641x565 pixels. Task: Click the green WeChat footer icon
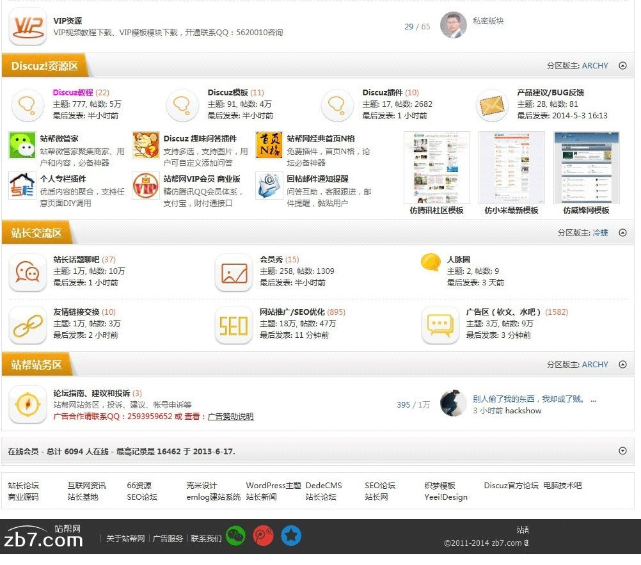pyautogui.click(x=236, y=536)
